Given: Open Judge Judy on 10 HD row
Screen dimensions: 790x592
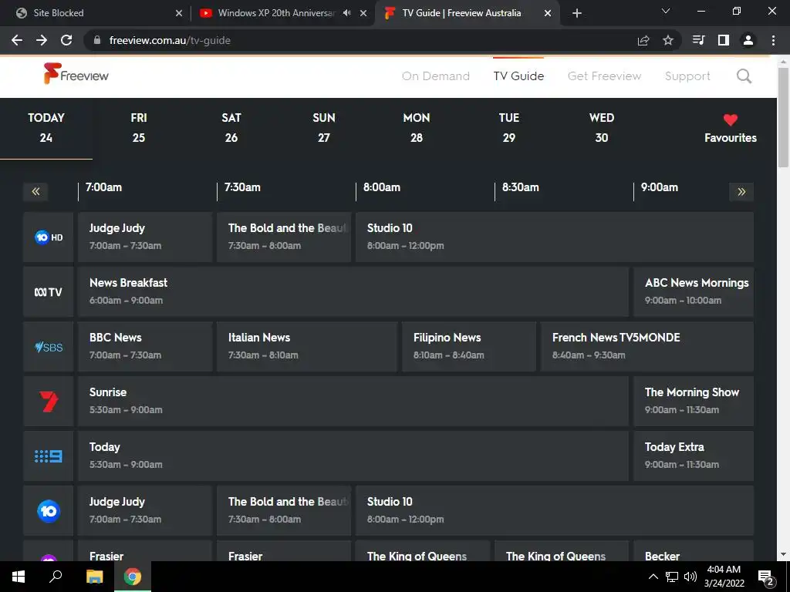Looking at the screenshot, I should click(x=145, y=237).
